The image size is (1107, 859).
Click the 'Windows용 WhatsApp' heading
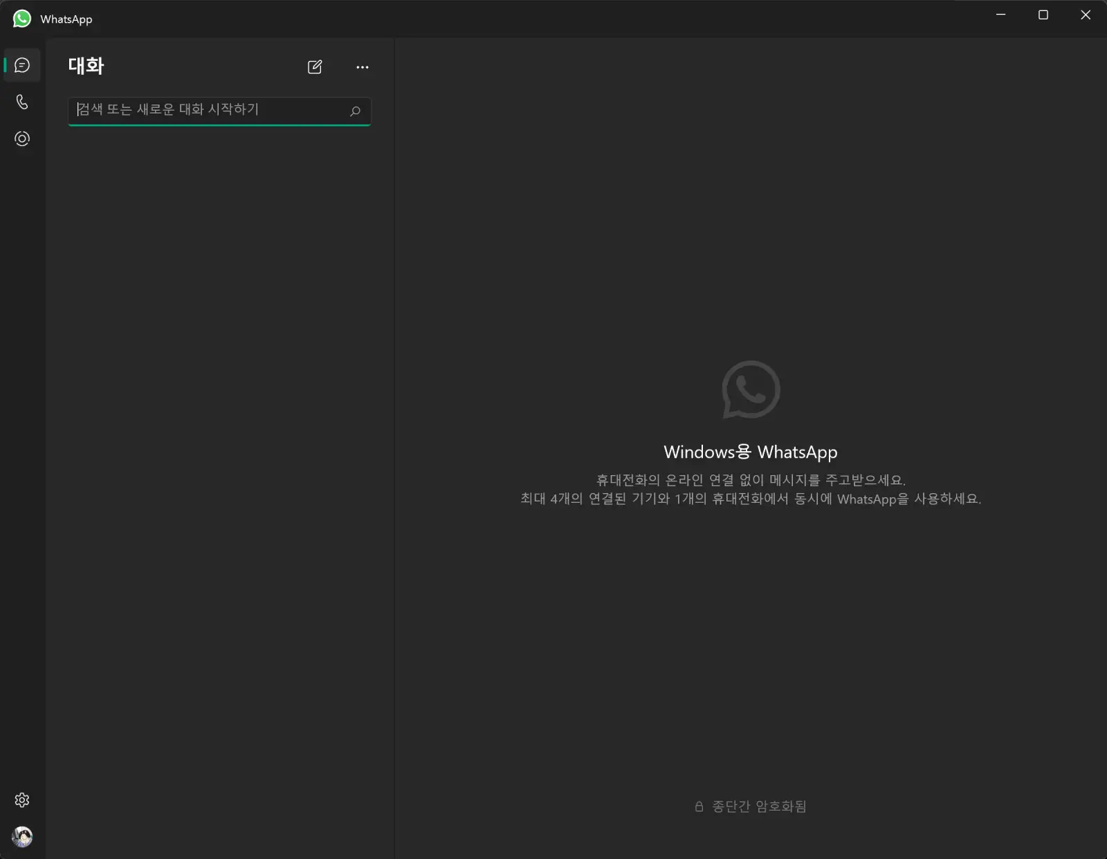[x=751, y=452]
